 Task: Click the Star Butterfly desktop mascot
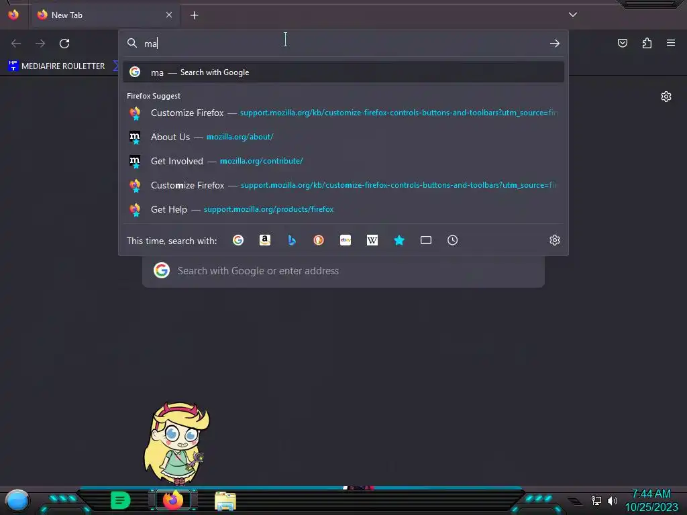176,443
